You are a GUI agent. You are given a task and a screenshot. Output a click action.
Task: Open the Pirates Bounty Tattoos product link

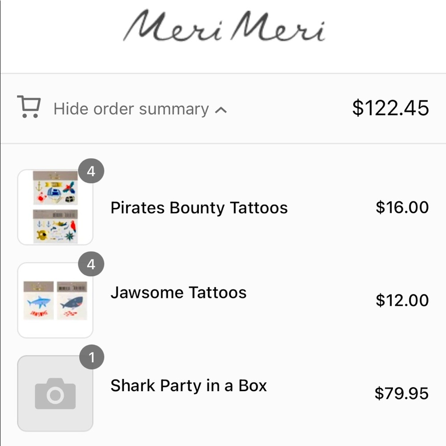198,207
